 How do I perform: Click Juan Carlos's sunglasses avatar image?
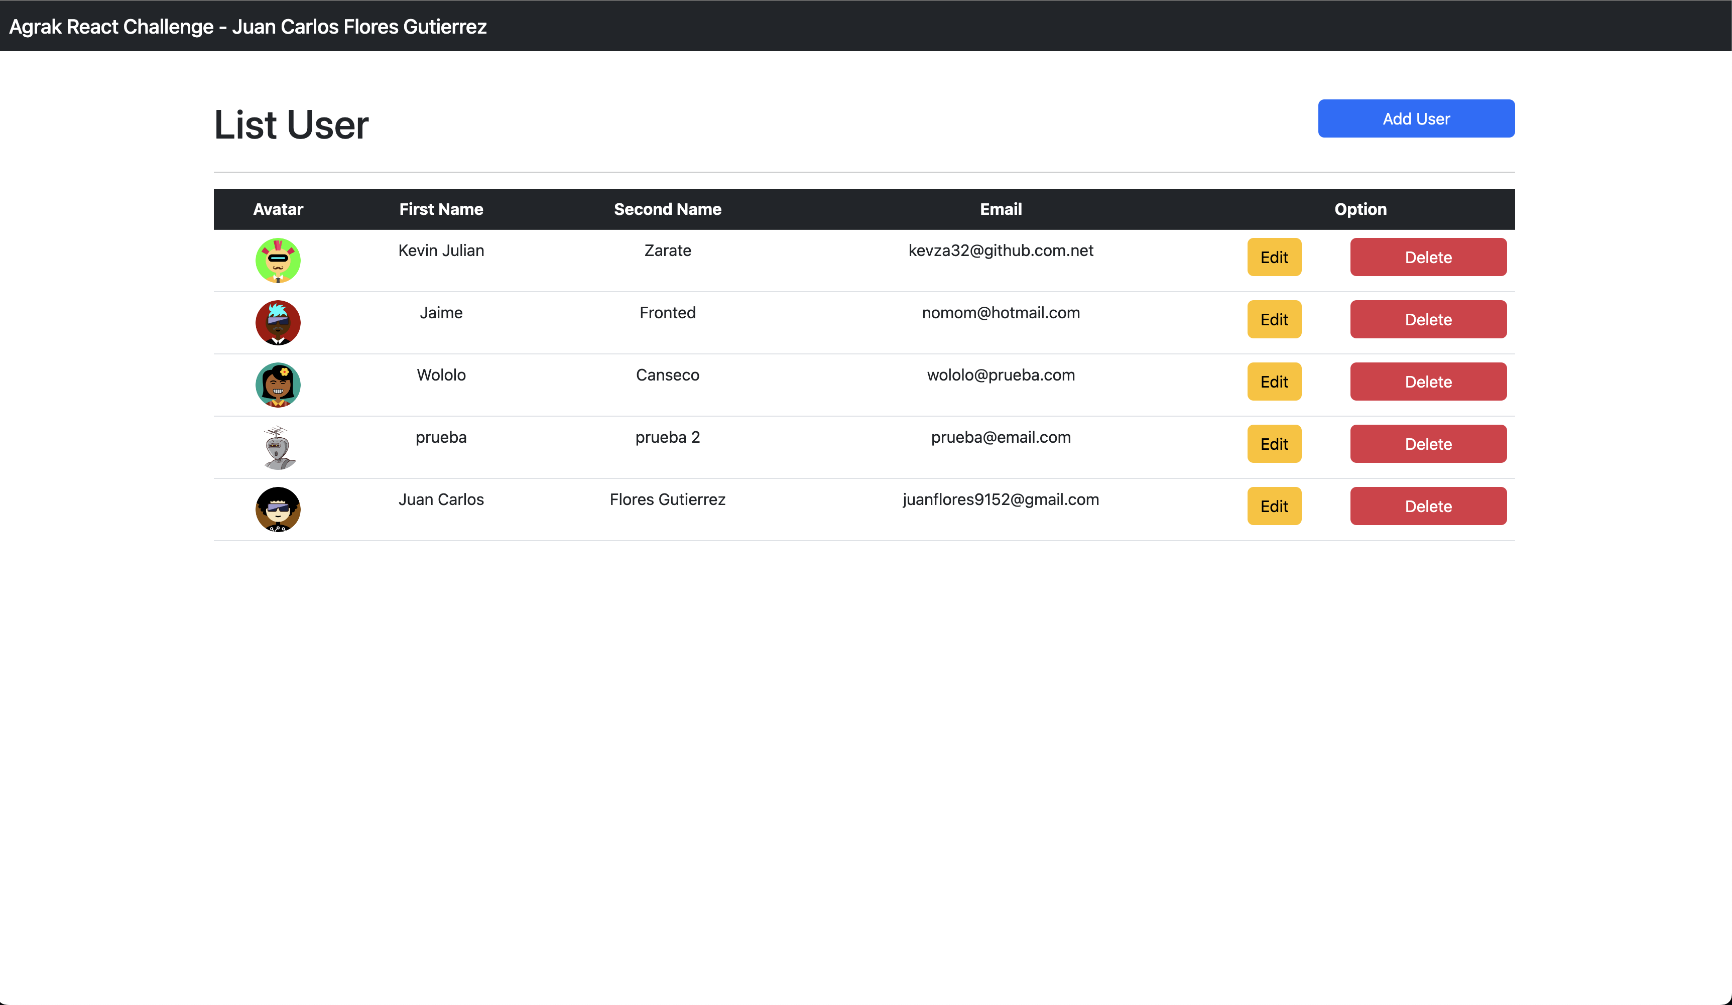pos(278,510)
